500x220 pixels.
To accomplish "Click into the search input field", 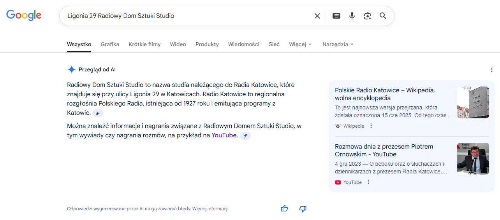I will pyautogui.click(x=187, y=16).
